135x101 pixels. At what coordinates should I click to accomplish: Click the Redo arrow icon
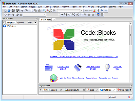[x=26, y=10]
